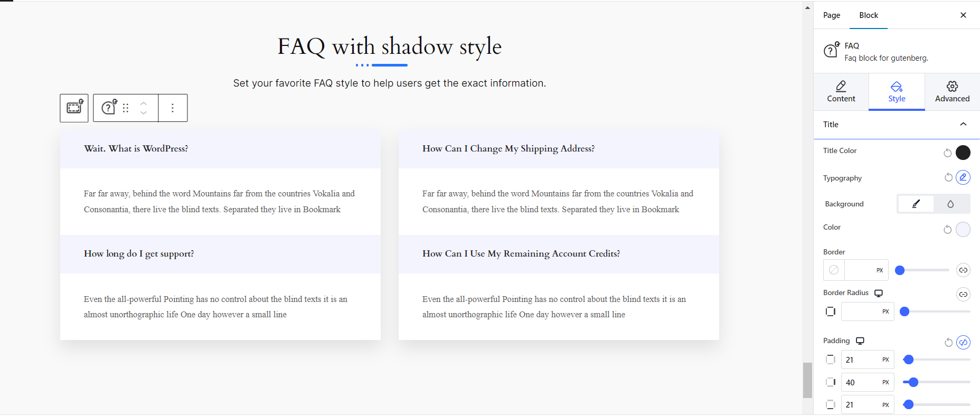
Task: Click the Border Radius value input field
Action: [861, 311]
